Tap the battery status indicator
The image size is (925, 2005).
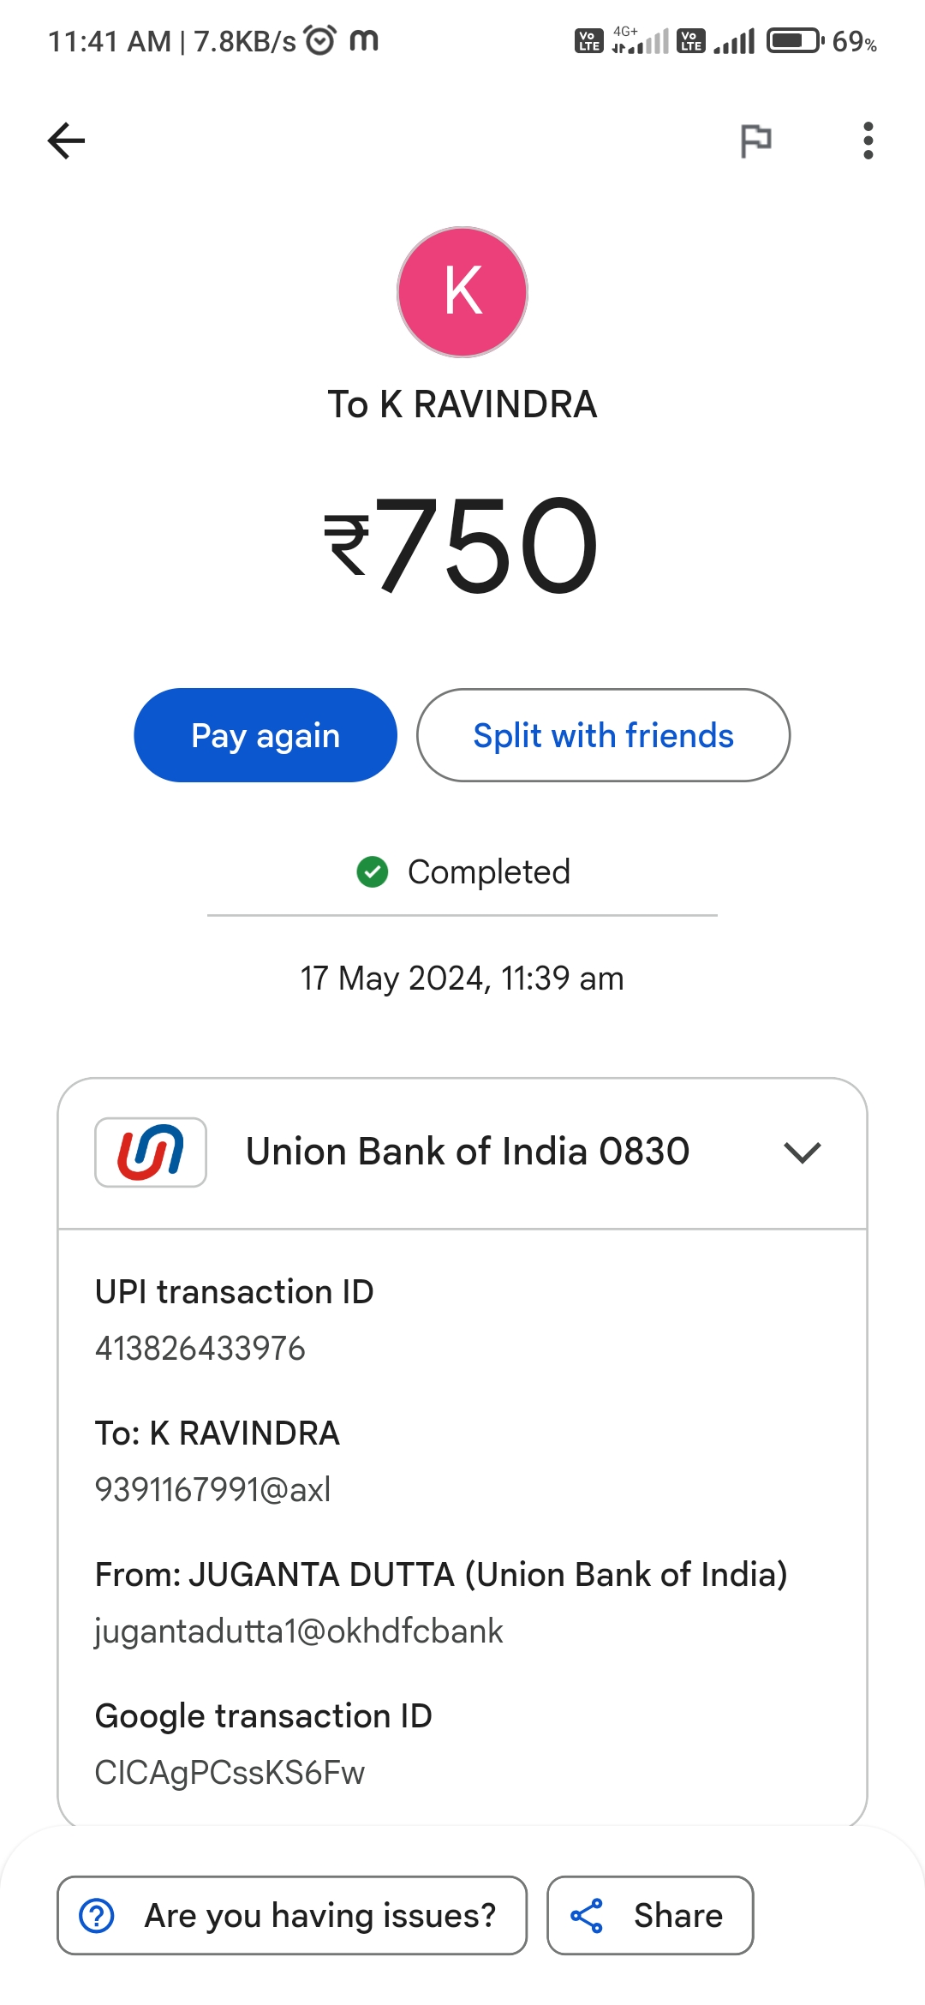[x=794, y=40]
